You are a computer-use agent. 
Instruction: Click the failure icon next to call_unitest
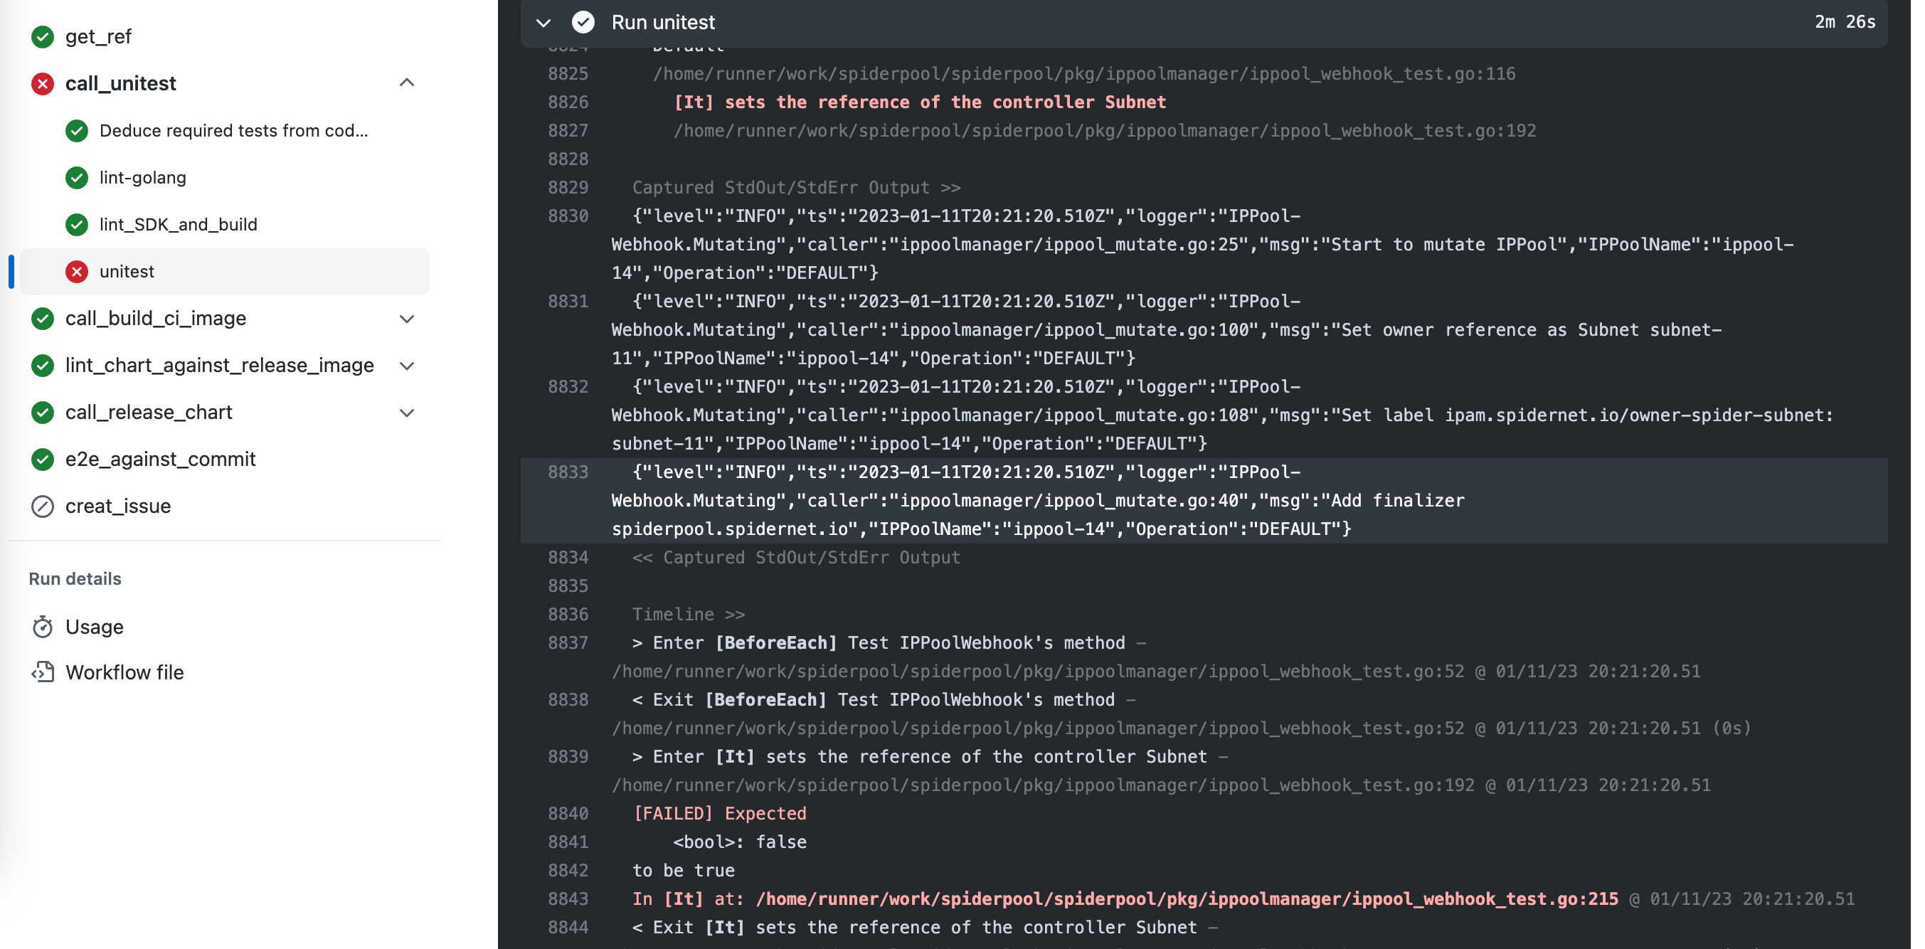(43, 83)
